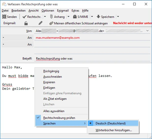Click Wörterbücher hinzufügen… entry
The image size is (152, 139).
[114, 130]
